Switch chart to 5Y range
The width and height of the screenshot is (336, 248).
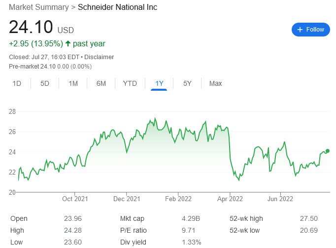[x=187, y=83]
